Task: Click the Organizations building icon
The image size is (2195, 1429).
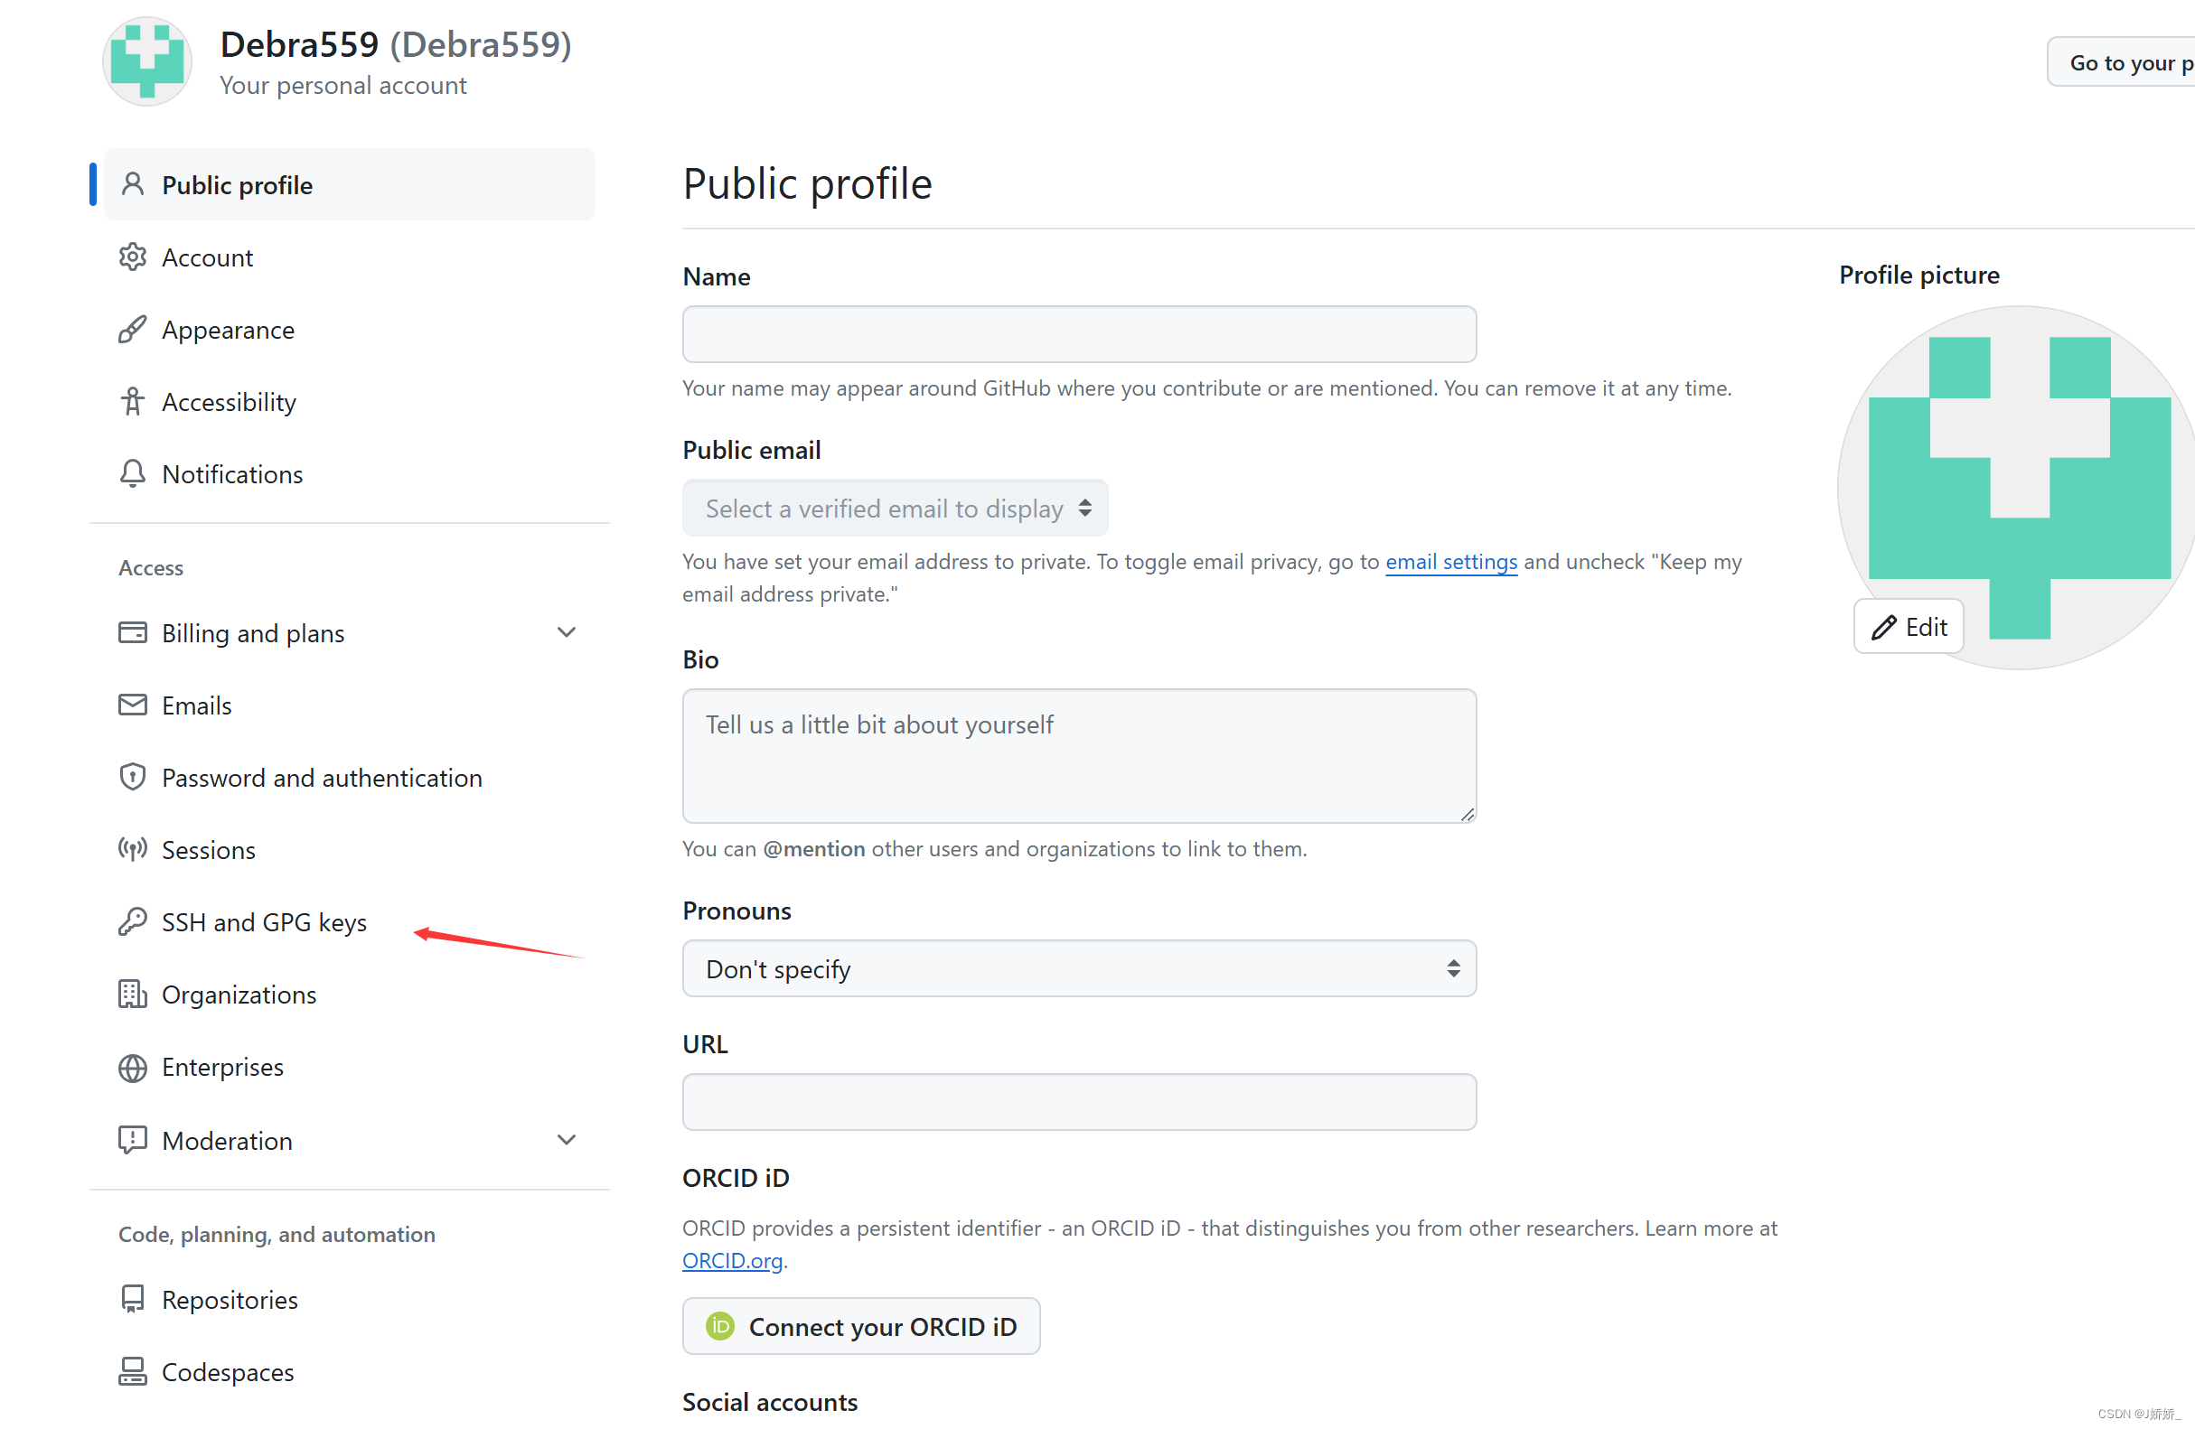Action: (x=132, y=994)
